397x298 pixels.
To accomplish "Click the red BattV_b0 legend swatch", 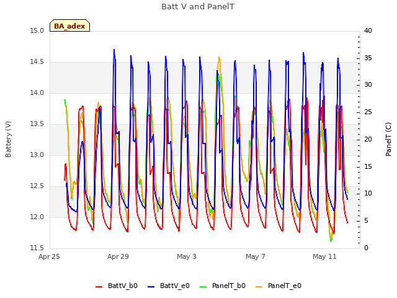I will tap(99, 287).
